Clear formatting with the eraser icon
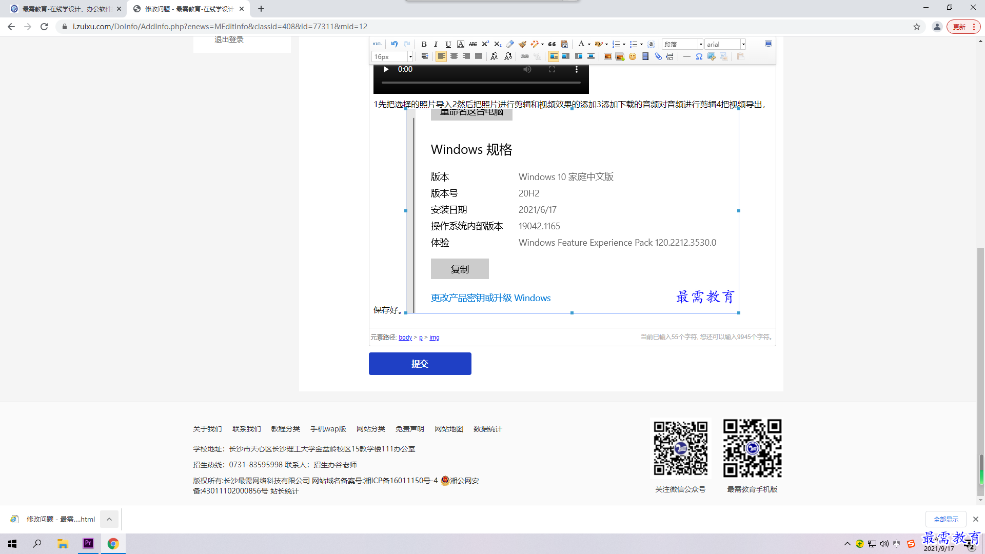 click(510, 44)
